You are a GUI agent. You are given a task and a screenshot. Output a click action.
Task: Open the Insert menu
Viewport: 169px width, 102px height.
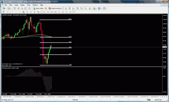(x=16, y=5)
